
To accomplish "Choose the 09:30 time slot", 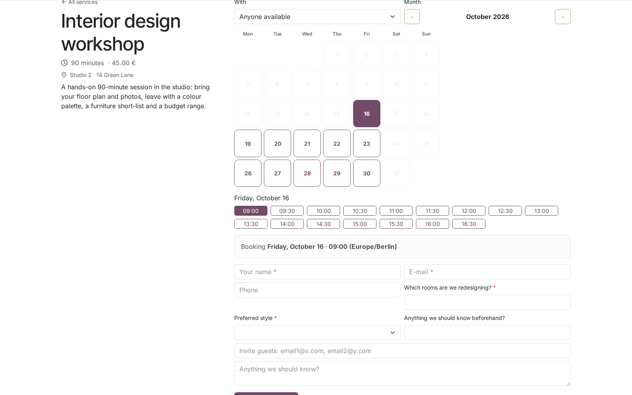I will [x=287, y=211].
